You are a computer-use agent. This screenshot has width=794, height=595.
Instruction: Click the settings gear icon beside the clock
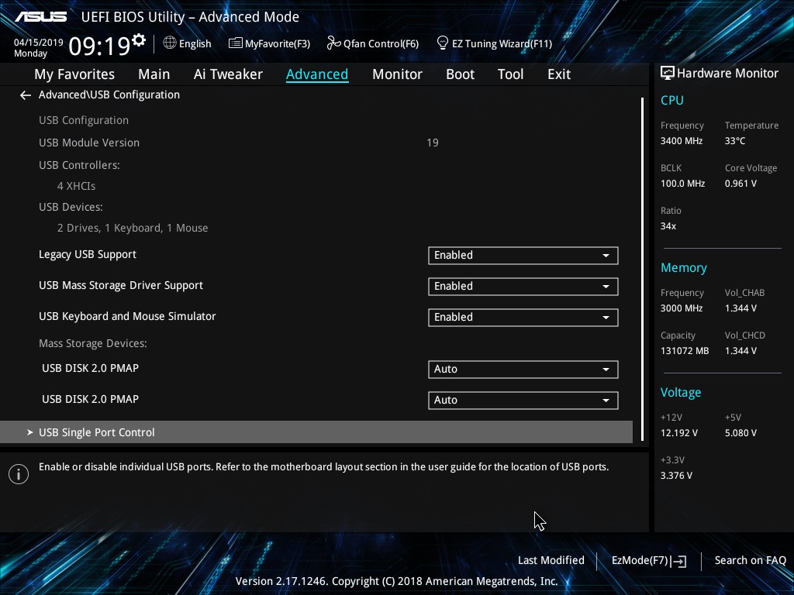point(138,40)
